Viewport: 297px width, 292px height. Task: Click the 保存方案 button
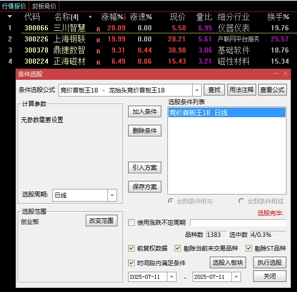[x=145, y=187]
